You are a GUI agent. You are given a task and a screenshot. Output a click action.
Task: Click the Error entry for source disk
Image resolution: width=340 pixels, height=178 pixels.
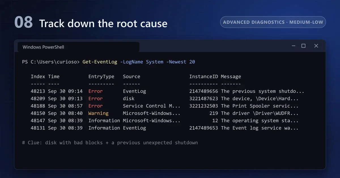pyautogui.click(x=95, y=99)
